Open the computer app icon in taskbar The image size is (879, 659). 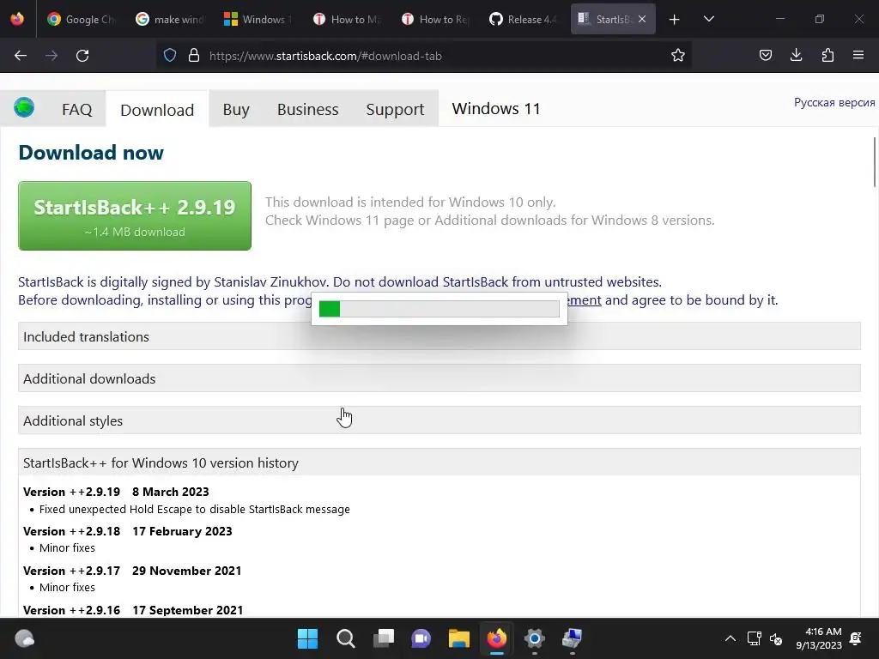(573, 638)
